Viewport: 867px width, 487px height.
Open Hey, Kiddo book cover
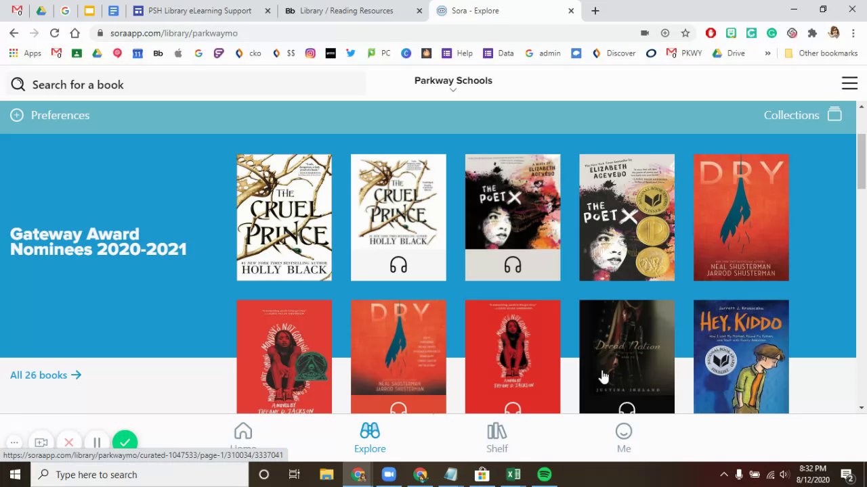[x=741, y=356]
